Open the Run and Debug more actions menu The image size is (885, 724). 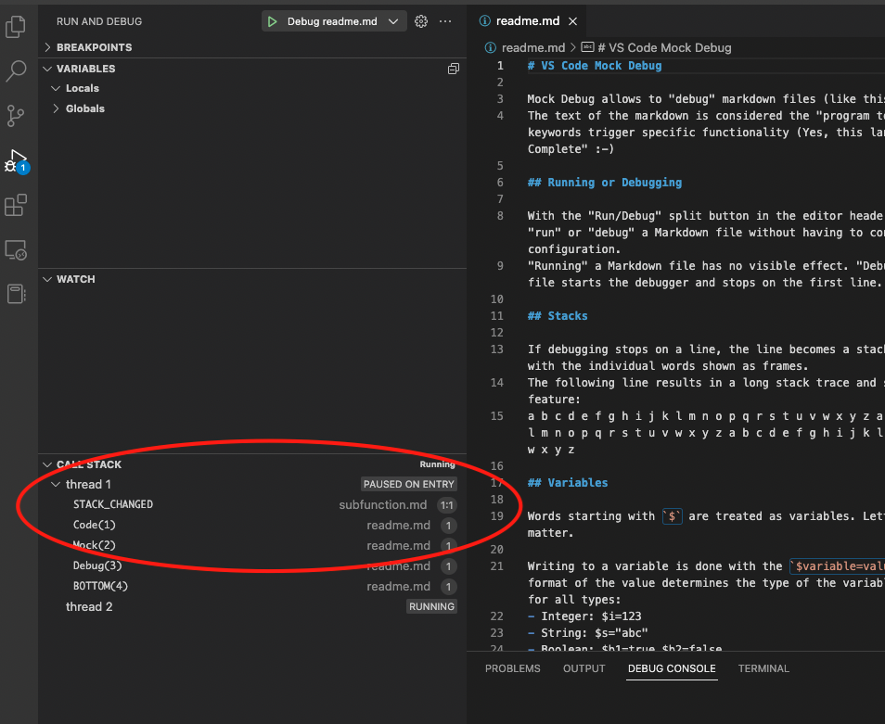(x=445, y=21)
